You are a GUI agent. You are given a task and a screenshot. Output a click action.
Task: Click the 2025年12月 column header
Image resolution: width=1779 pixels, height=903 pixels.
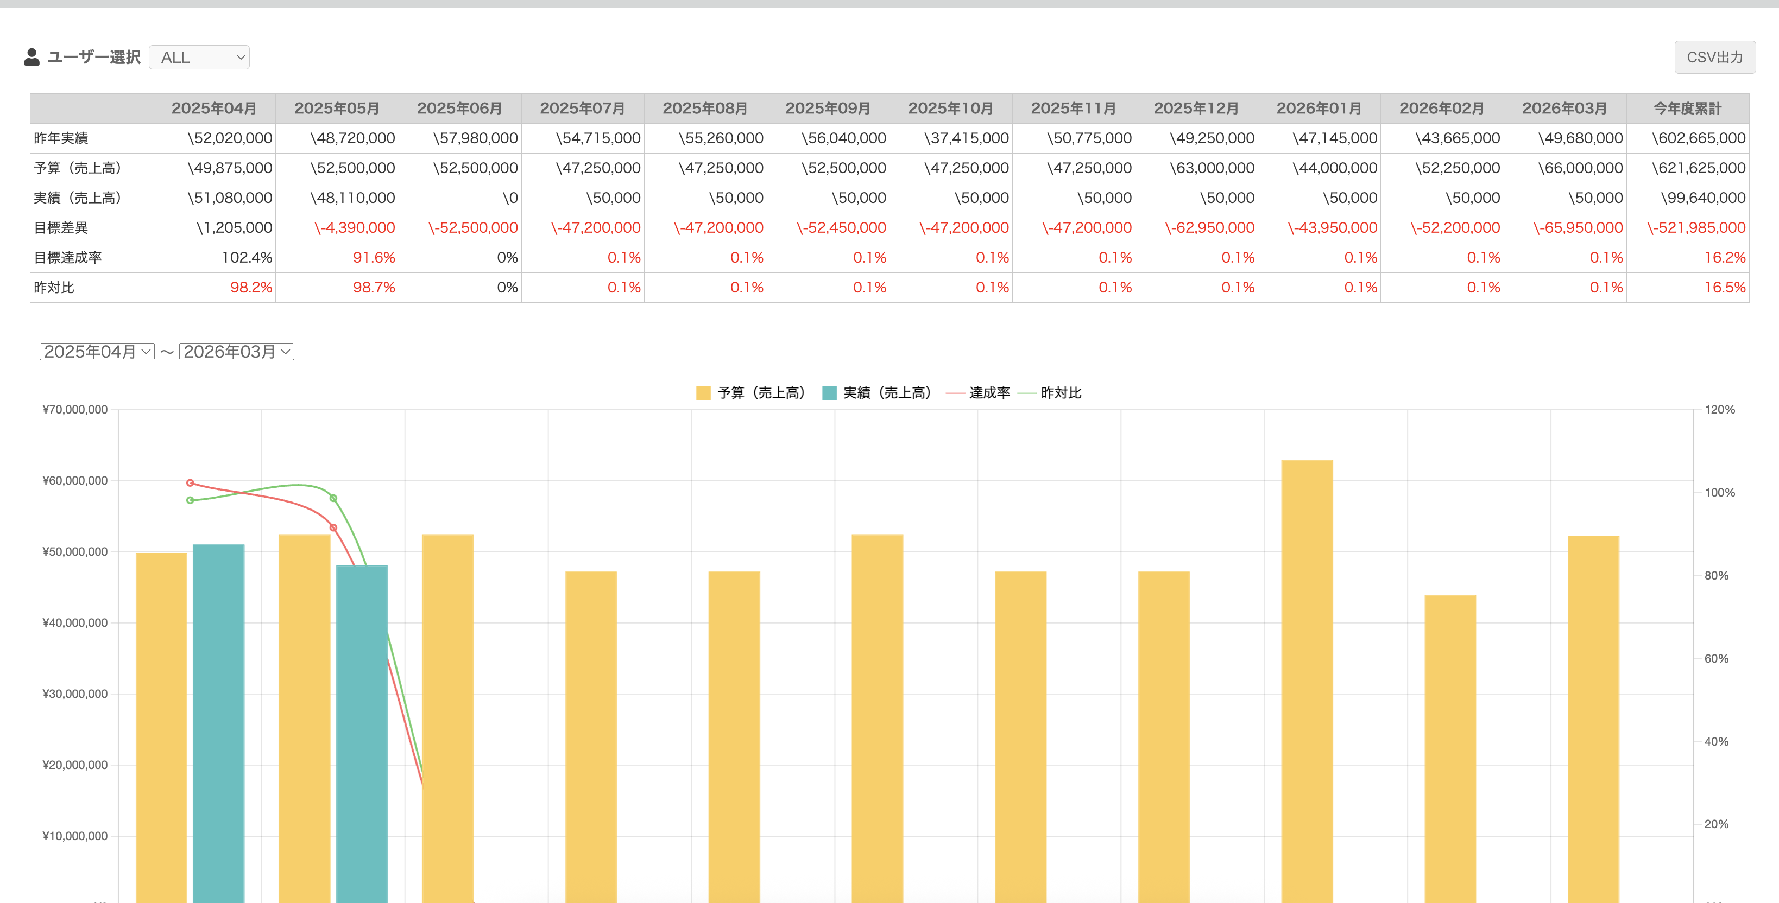1196,109
